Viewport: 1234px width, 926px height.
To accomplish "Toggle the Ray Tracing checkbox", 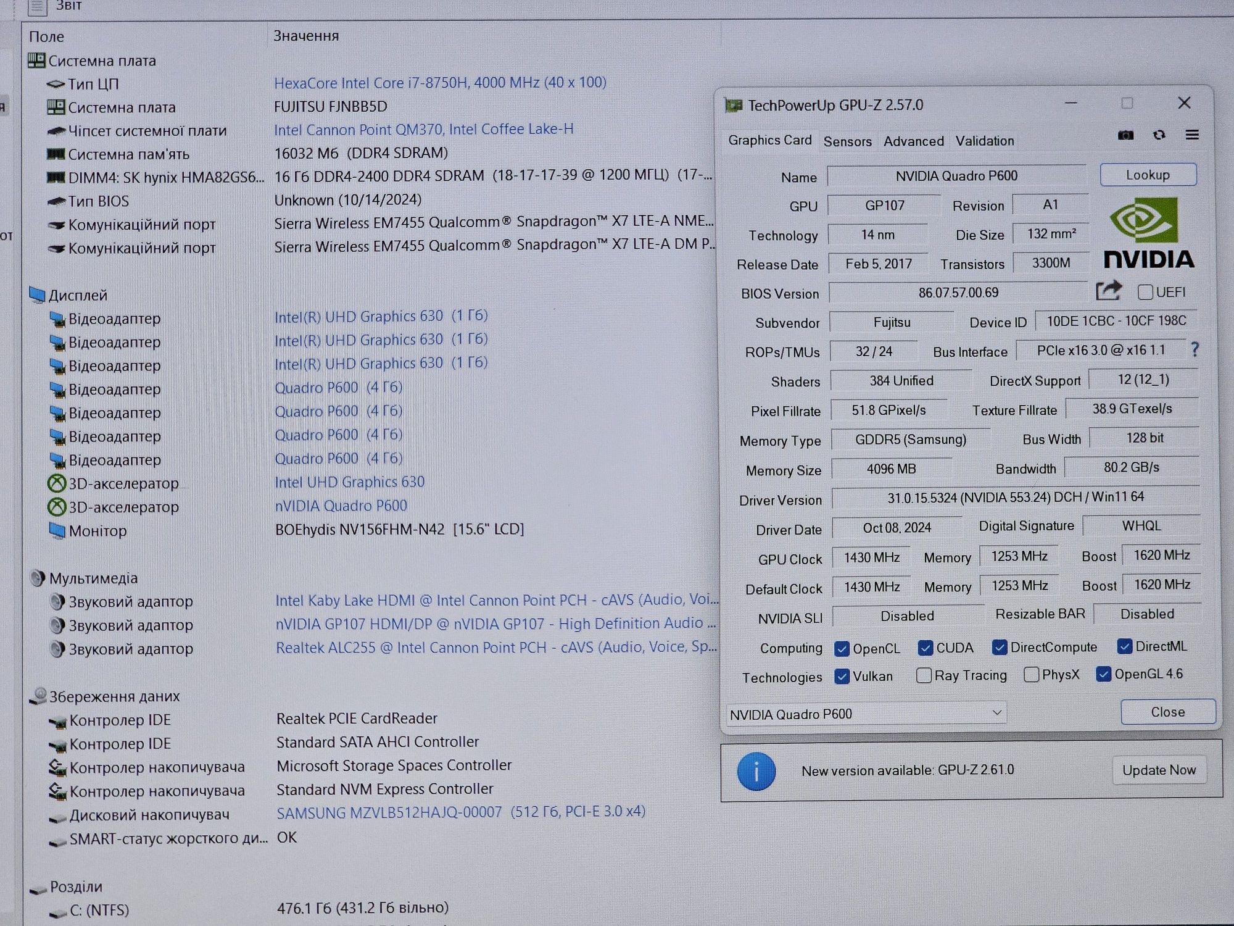I will [924, 675].
